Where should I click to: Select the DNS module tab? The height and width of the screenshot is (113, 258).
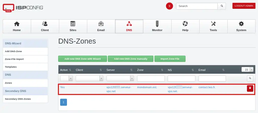(x=129, y=26)
